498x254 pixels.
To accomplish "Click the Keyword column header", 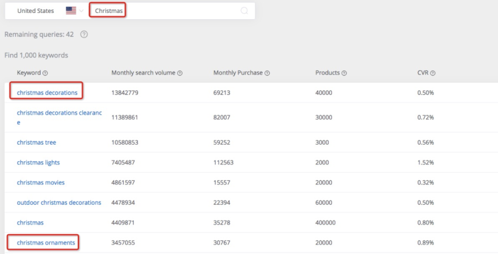I will [29, 73].
